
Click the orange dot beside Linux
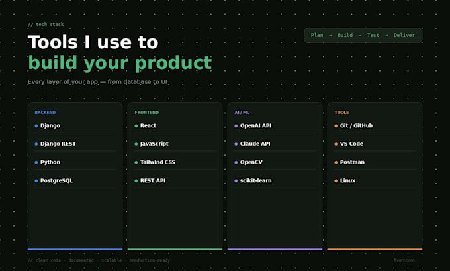coord(336,181)
